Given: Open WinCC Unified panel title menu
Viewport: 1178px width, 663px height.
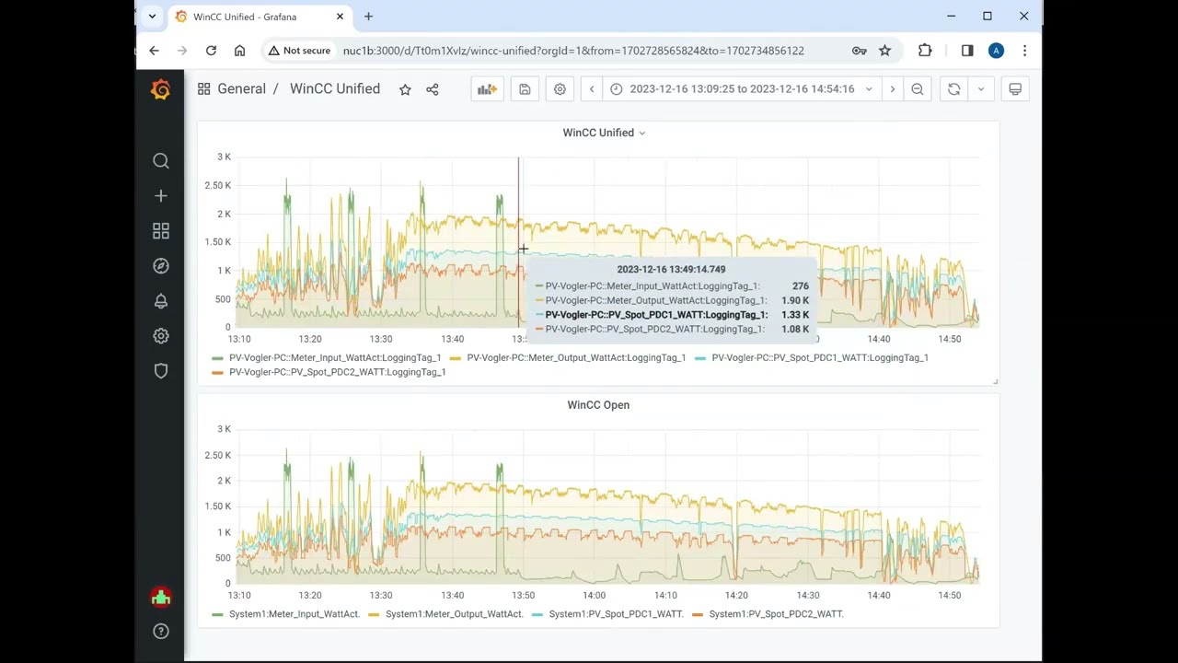Looking at the screenshot, I should pos(604,133).
